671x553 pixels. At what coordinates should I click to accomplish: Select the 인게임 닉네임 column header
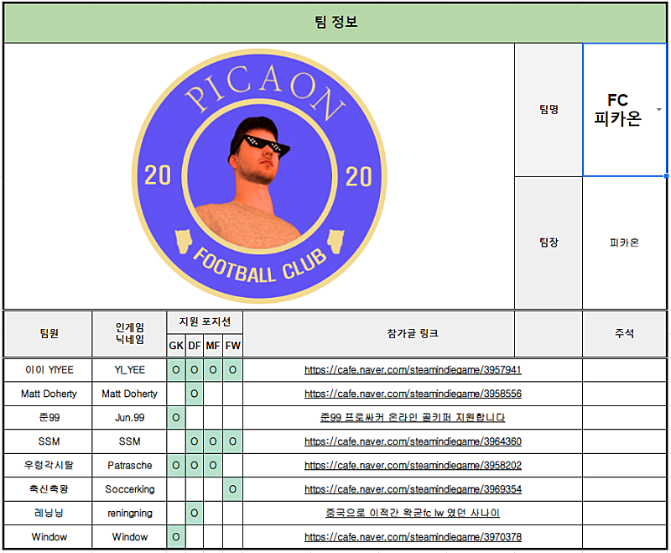[130, 334]
